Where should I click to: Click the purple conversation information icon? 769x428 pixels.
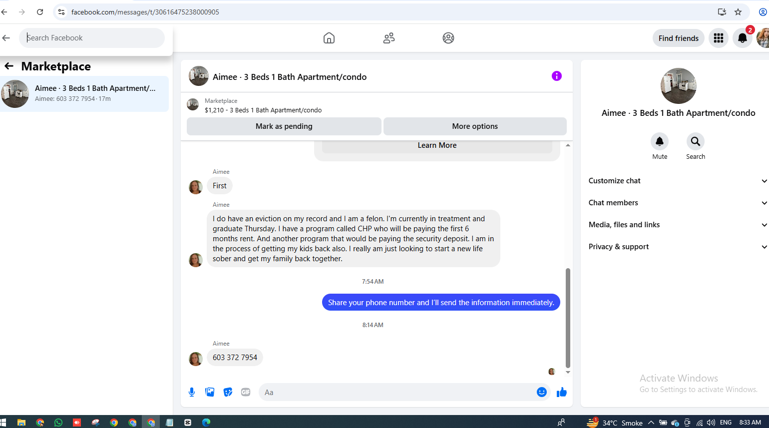coord(557,76)
